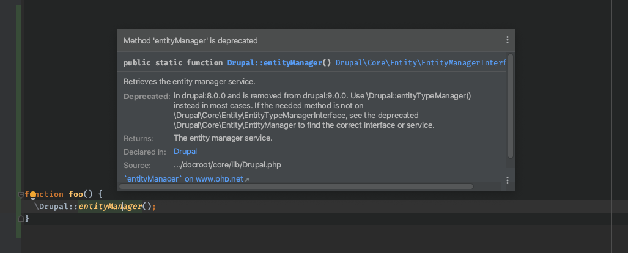Collapse the foo function with the fold marker
The image size is (628, 253).
click(x=21, y=194)
